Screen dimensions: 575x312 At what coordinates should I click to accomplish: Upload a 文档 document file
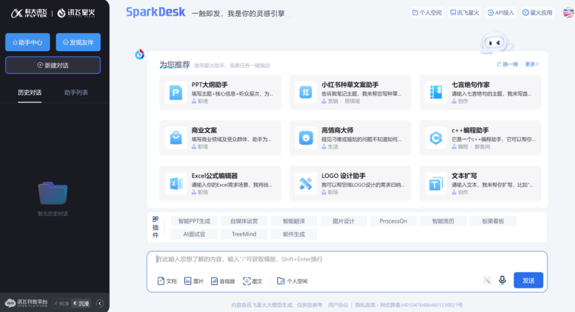point(167,281)
